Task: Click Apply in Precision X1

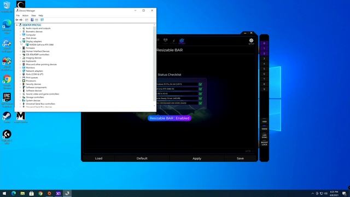Action: 197,158
